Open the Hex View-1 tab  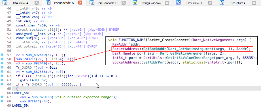pyautogui.click(x=194, y=3)
